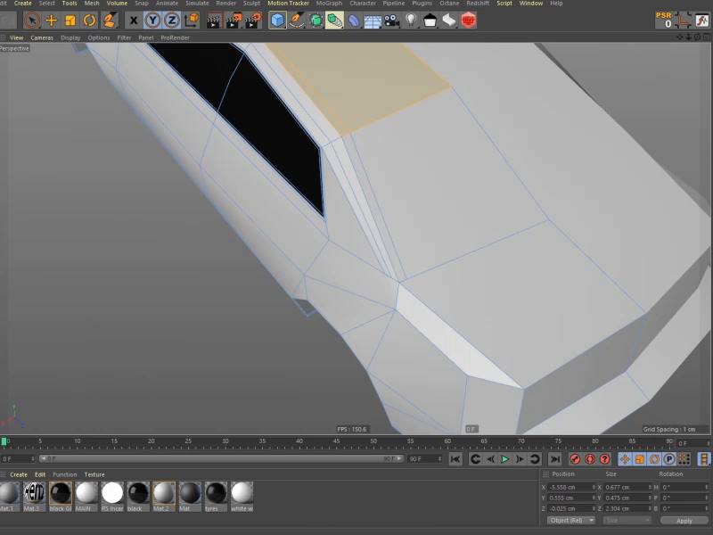Toggle the X axis lock
This screenshot has width=713, height=535.
[134, 20]
